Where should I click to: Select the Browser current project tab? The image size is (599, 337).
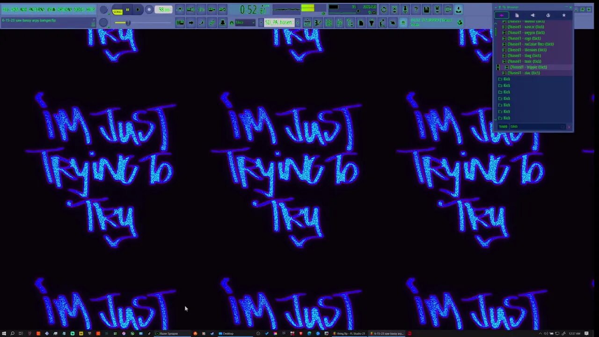(517, 15)
